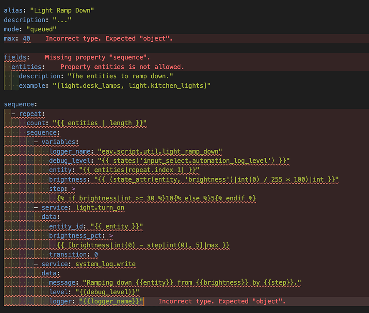Click the entity variable key
The width and height of the screenshot is (369, 313).
60,170
